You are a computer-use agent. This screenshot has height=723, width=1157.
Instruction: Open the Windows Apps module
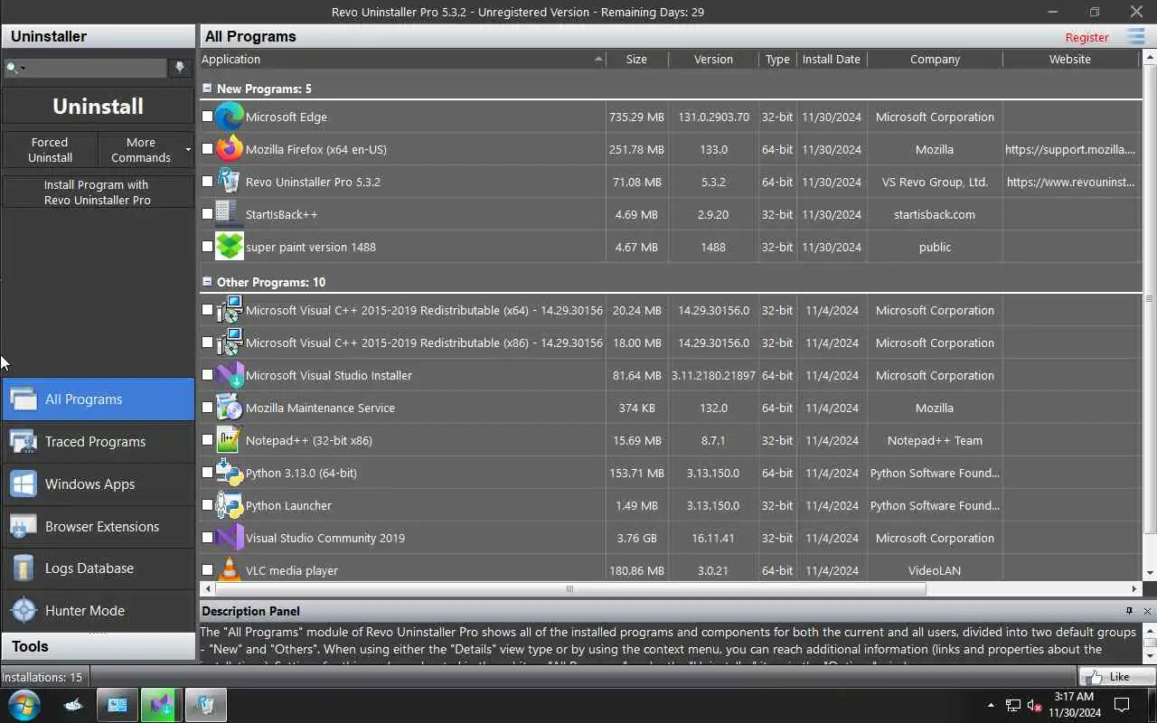click(98, 484)
